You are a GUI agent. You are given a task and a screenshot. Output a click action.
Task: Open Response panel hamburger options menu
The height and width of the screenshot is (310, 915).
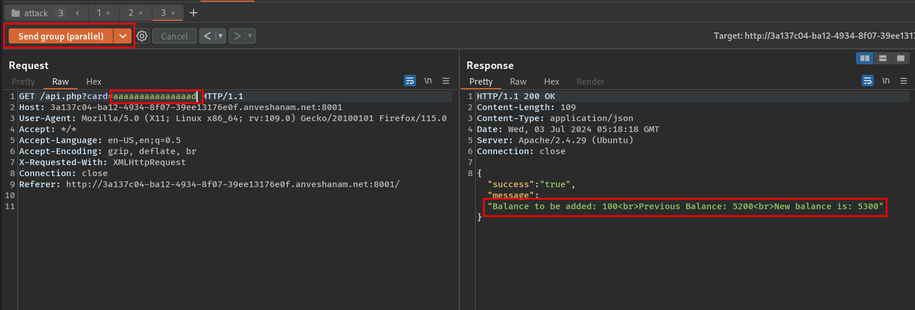coord(903,81)
